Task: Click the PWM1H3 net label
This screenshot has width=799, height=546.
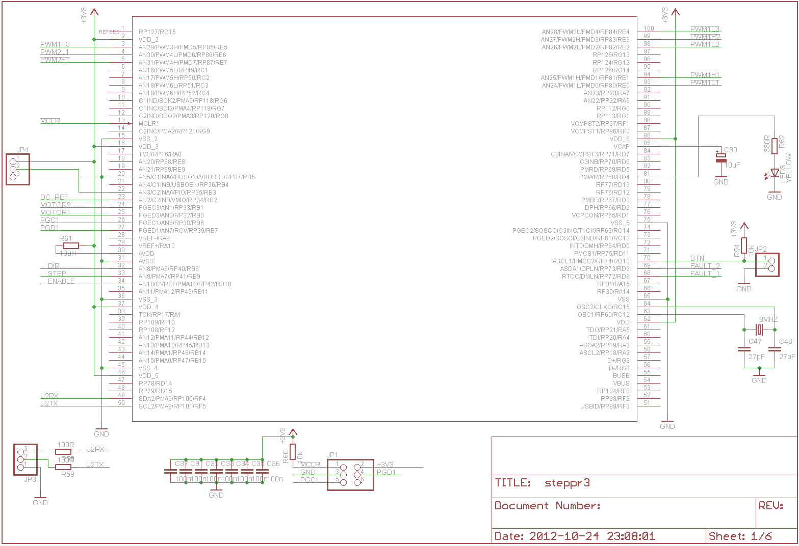Action: pos(55,44)
